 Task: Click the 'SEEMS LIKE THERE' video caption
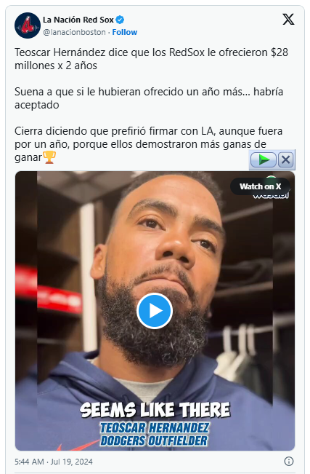coord(155,410)
